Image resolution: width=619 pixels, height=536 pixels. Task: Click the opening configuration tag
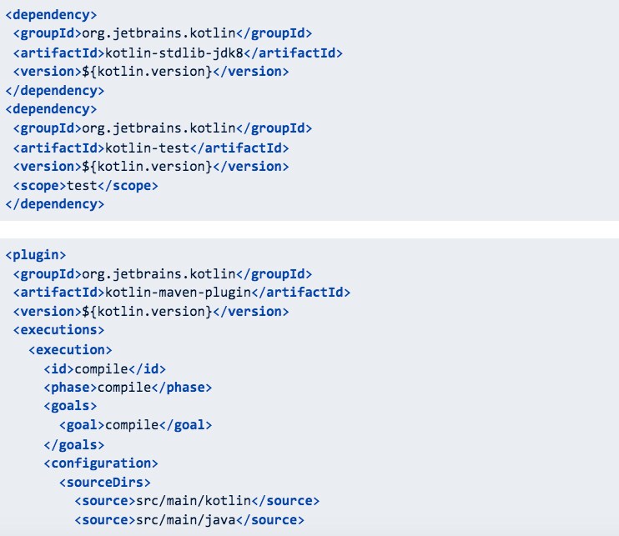click(x=101, y=463)
